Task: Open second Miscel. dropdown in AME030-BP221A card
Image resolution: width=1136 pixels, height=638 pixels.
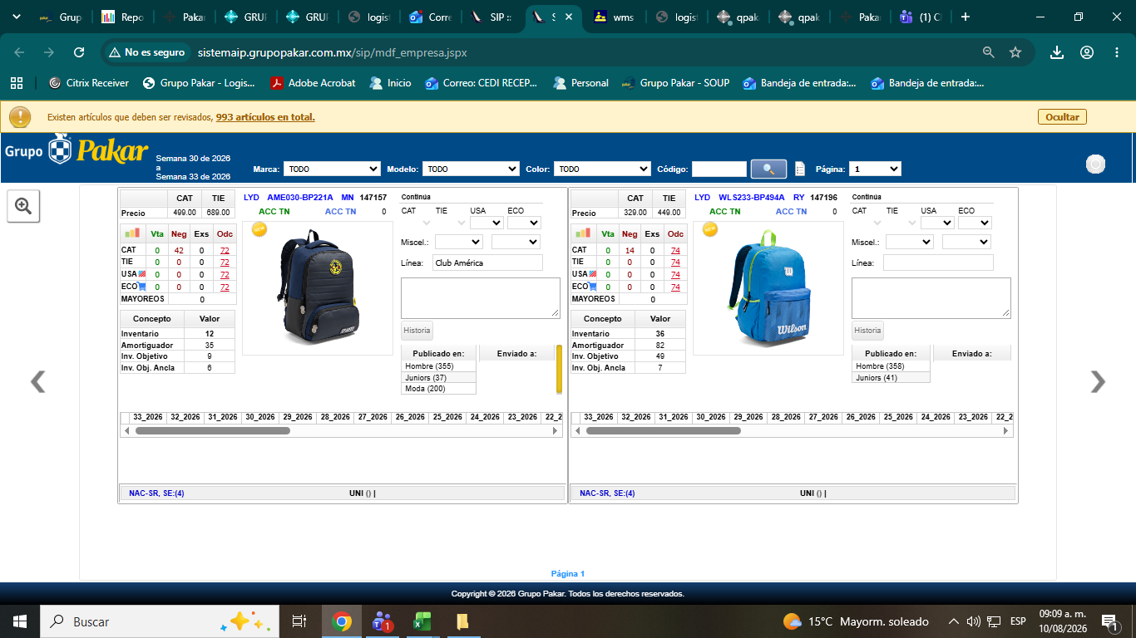Action: (x=516, y=242)
